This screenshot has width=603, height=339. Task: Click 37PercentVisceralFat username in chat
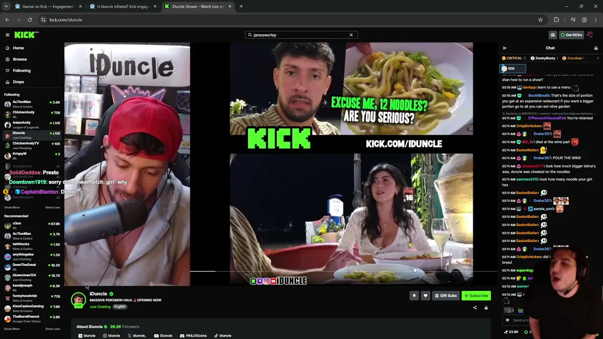546,118
